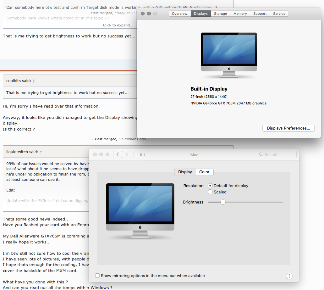Select Default for display resolution

[x=210, y=186]
